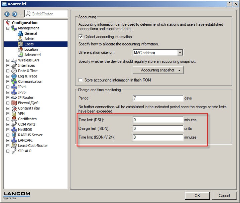
Task: Click the Wireless LAN antenna icon
Action: [14, 60]
